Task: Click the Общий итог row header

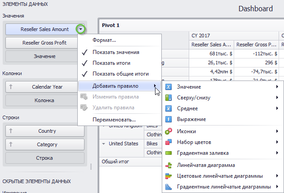Action: pos(130,162)
